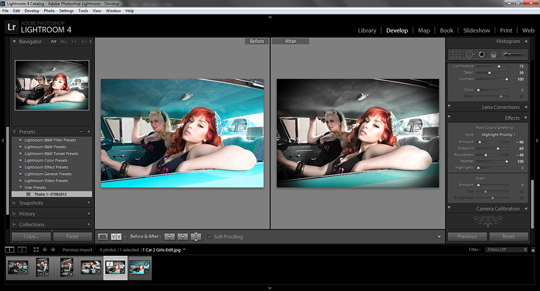Switch to the Library module
Image resolution: width=540 pixels, height=291 pixels.
point(367,30)
